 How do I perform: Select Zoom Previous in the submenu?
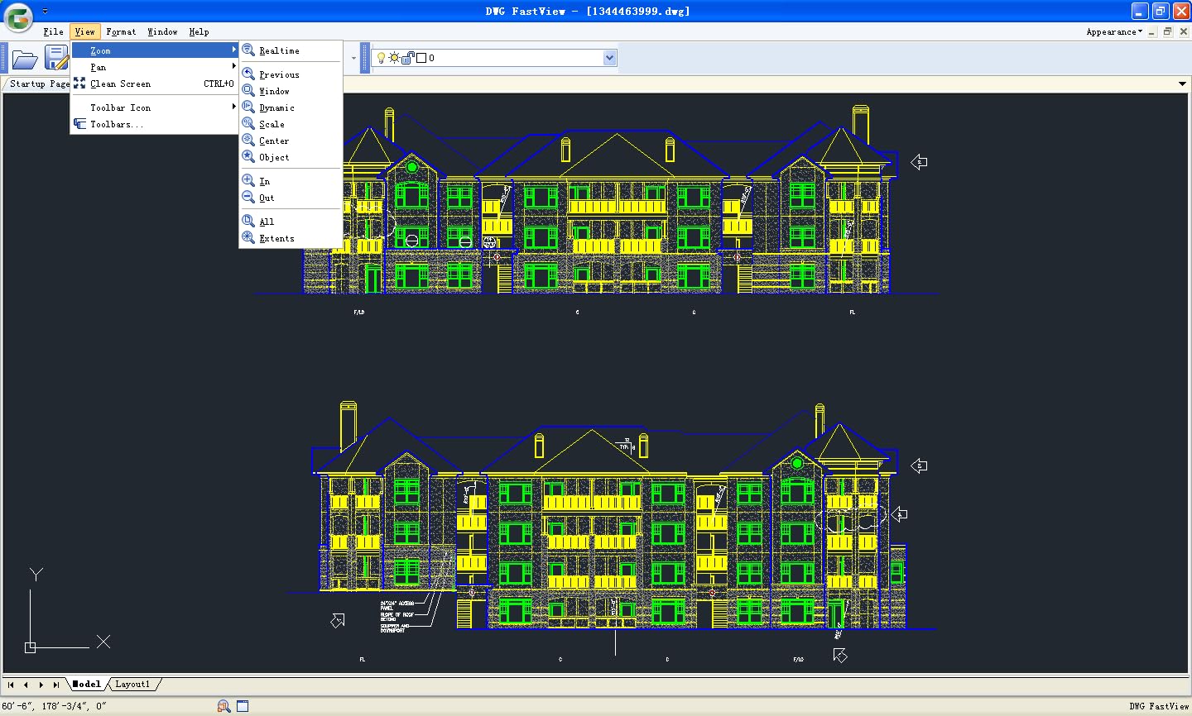click(x=279, y=74)
